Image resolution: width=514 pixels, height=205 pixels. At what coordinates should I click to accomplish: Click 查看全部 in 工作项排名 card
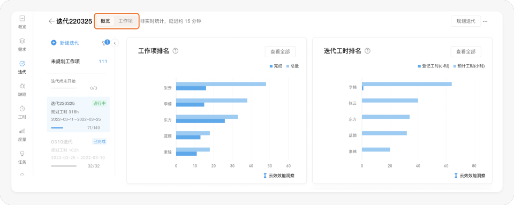(280, 51)
